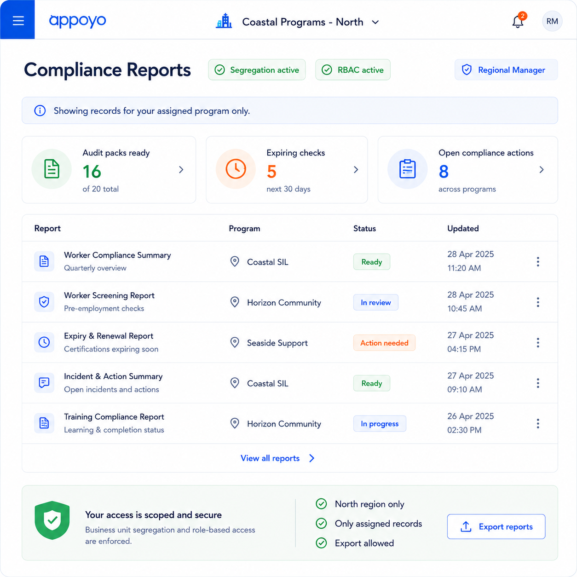Click the Export reports button
Viewport: 577px width, 577px height.
coord(496,526)
